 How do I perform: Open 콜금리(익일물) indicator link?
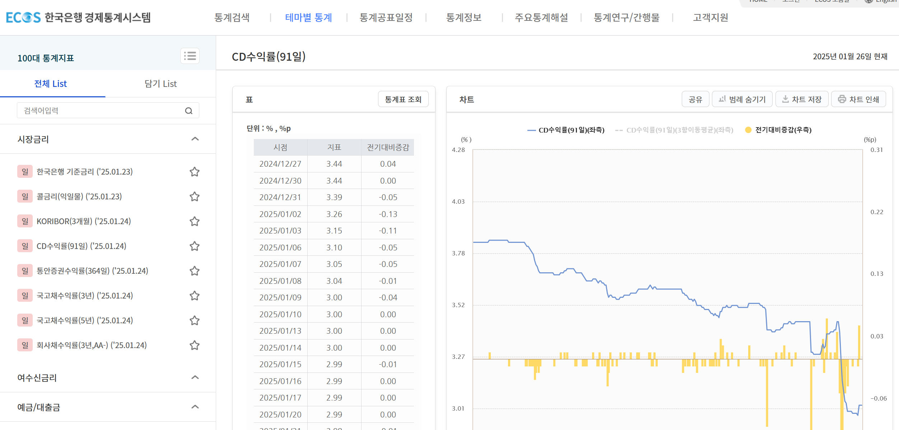click(x=79, y=196)
